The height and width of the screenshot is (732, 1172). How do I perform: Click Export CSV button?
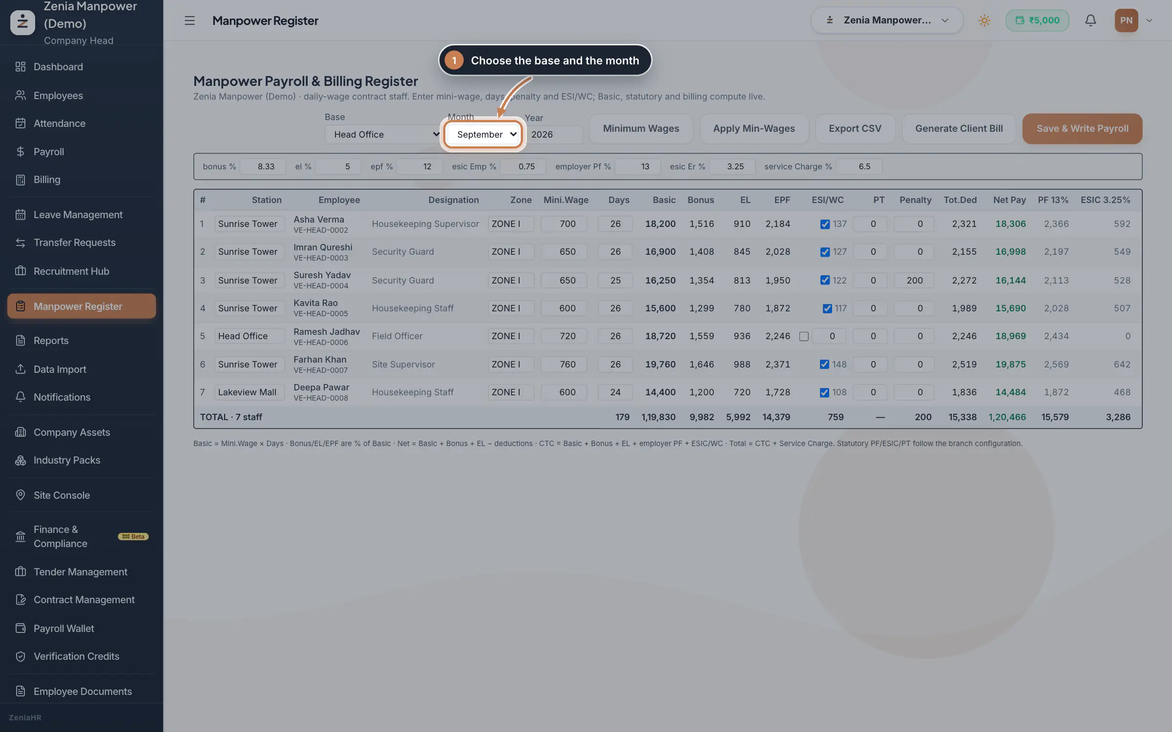pos(855,128)
